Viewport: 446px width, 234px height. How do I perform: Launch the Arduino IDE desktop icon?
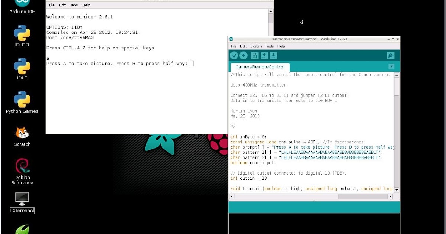(22, 4)
